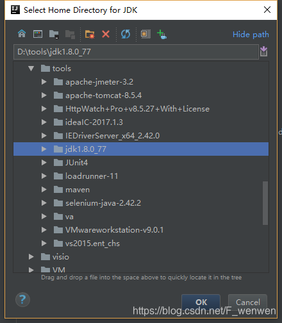
Task: Collapse the tools folder
Action: pos(31,69)
